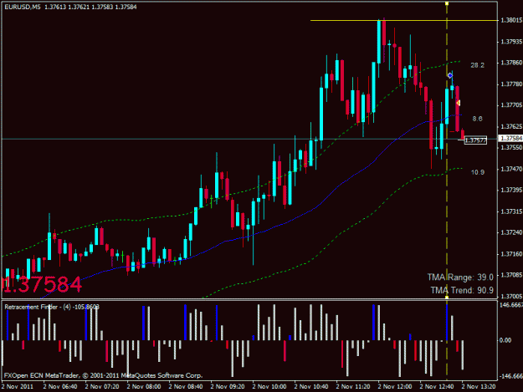Click the yellow arrow marker on last red candle
The width and height of the screenshot is (523, 392).
(x=459, y=104)
